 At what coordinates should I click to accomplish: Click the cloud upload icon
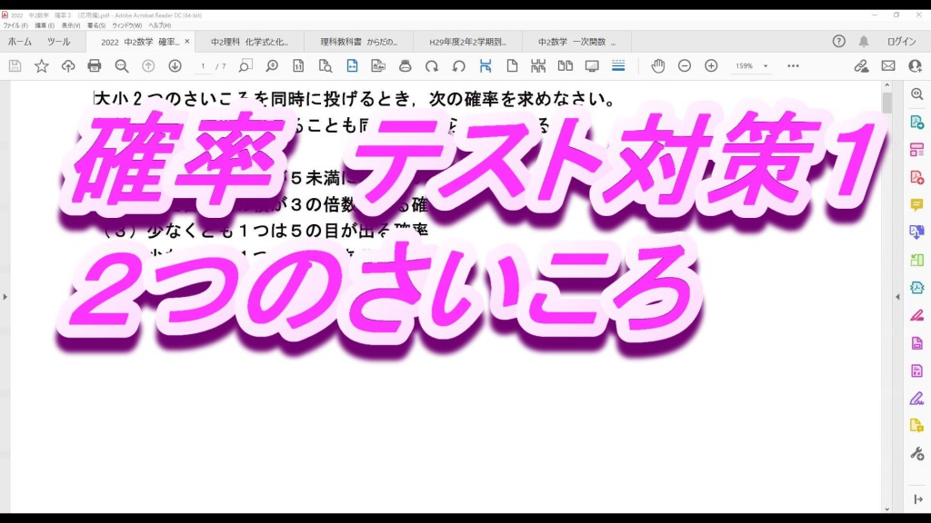click(x=68, y=66)
